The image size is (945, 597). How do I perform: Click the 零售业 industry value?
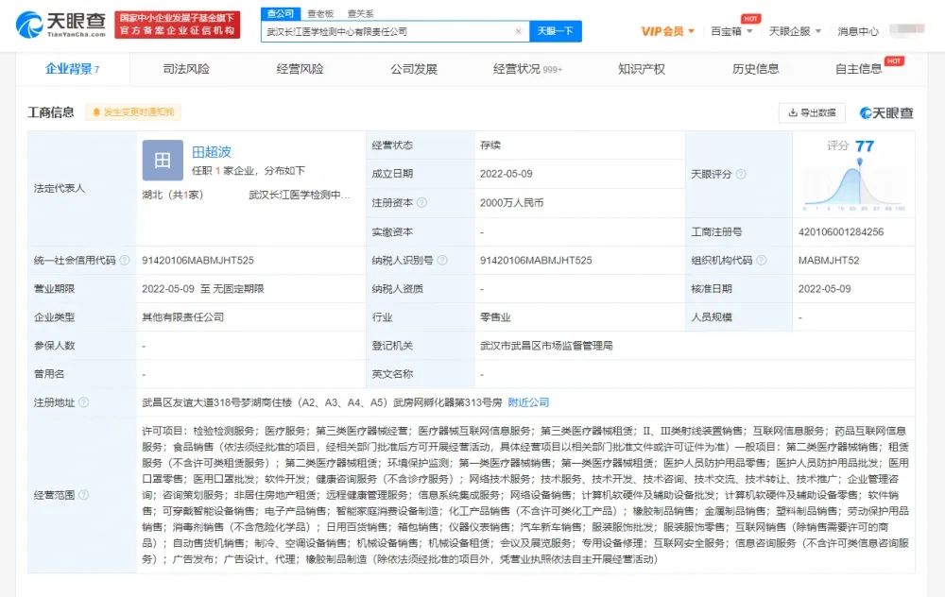[x=495, y=316]
